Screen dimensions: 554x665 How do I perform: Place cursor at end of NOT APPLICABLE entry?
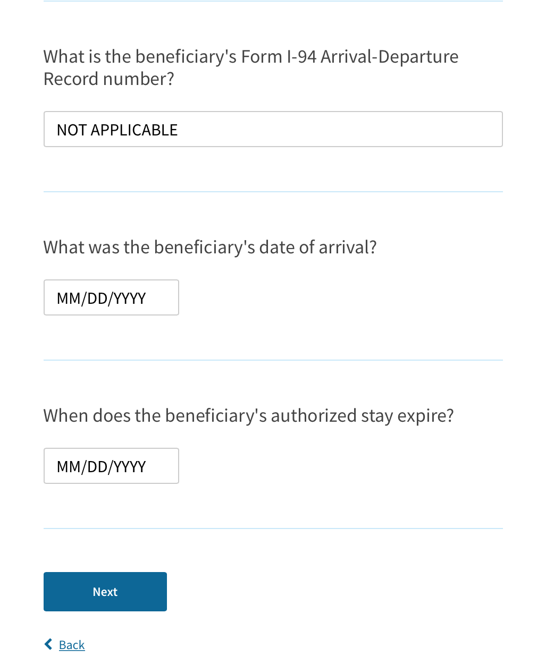tap(179, 130)
